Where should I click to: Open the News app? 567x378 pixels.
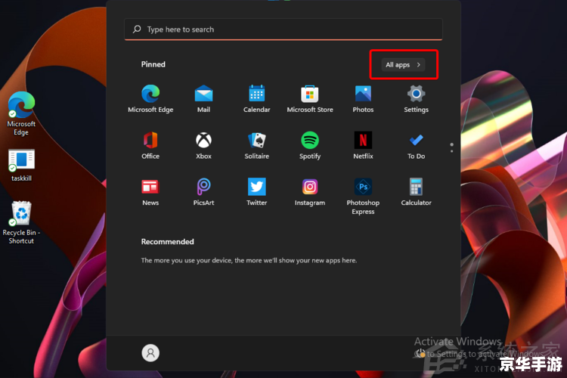(150, 192)
